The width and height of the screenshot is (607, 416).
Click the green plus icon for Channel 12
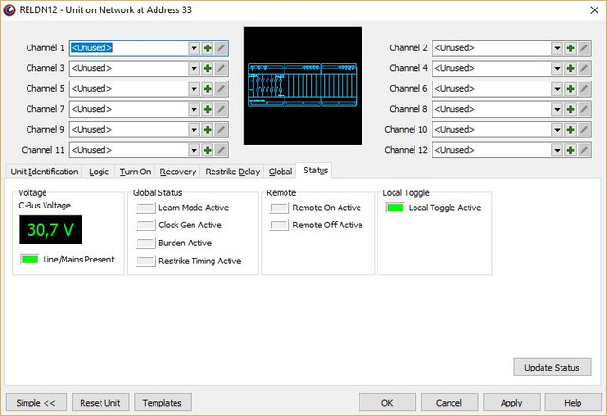pyautogui.click(x=570, y=150)
